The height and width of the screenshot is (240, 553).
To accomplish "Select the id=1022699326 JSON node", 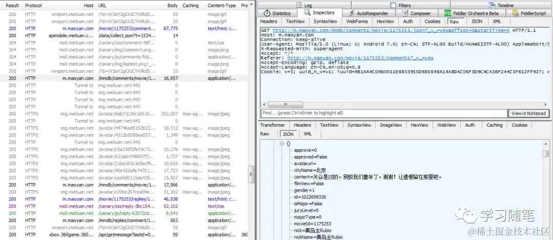I will coord(310,197).
